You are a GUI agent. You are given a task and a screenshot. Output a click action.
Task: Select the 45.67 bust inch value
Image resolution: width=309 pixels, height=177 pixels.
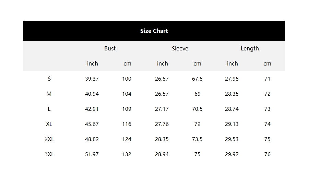pyautogui.click(x=92, y=124)
